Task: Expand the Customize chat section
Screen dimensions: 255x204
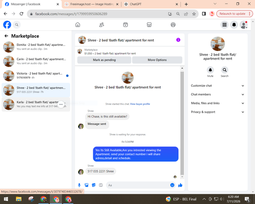Action: pos(218,86)
